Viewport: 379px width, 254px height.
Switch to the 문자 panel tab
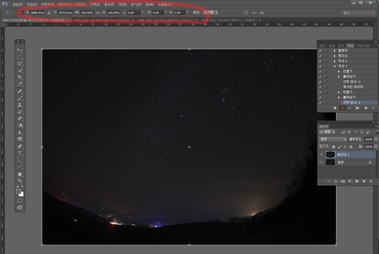pos(341,46)
